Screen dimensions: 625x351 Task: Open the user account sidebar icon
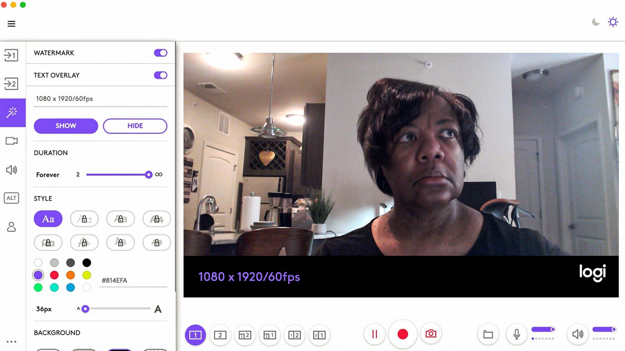11,227
